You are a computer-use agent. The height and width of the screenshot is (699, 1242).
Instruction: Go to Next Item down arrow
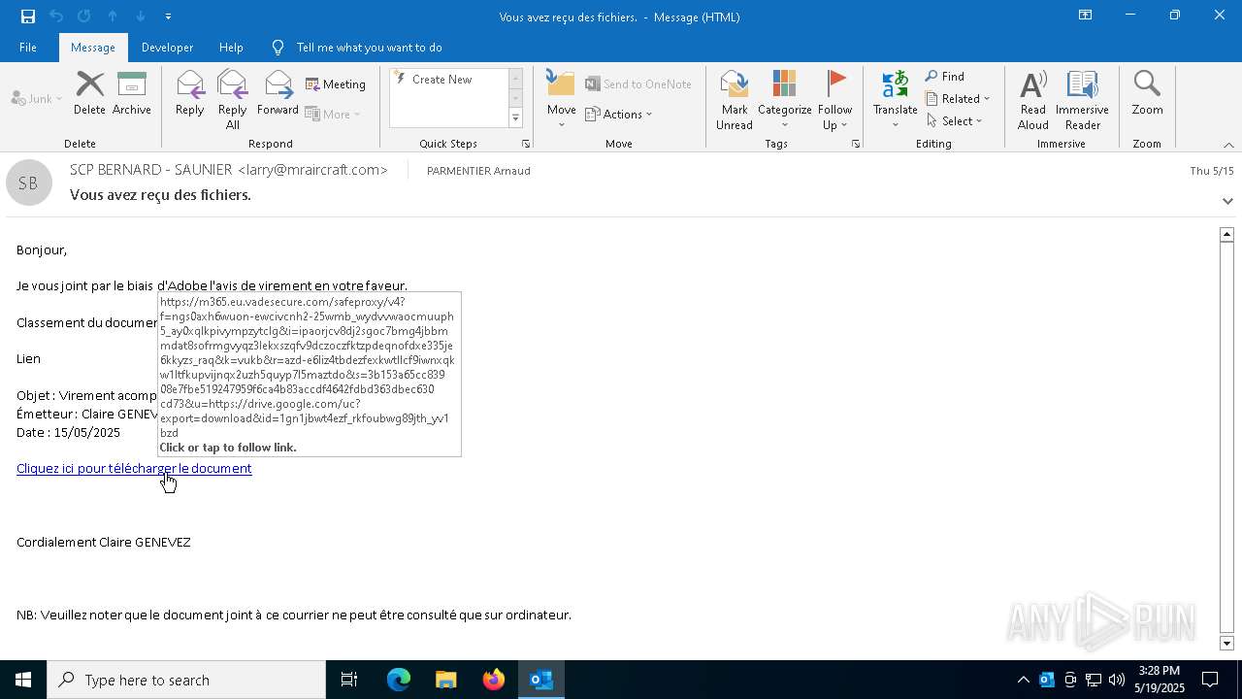tap(141, 17)
